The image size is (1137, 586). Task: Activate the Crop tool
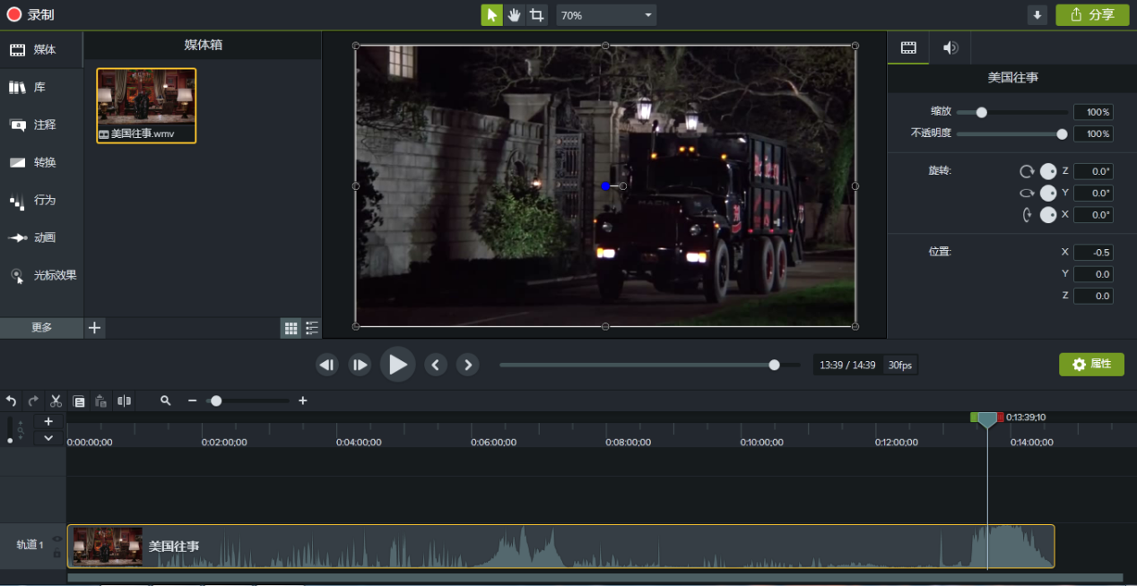536,15
